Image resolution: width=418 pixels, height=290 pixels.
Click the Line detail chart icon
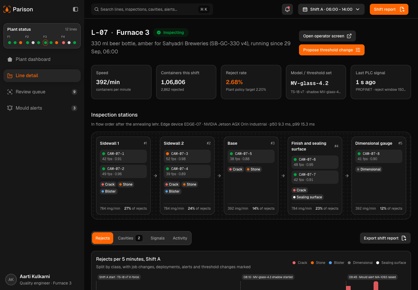pyautogui.click(x=10, y=76)
